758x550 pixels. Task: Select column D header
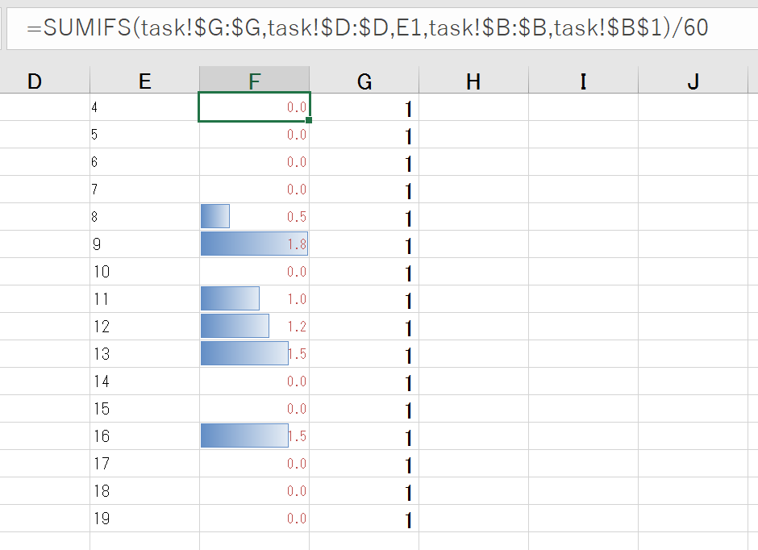click(x=44, y=80)
